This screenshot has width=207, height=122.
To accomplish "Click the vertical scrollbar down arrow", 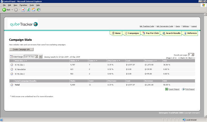I will pyautogui.click(x=205, y=116).
